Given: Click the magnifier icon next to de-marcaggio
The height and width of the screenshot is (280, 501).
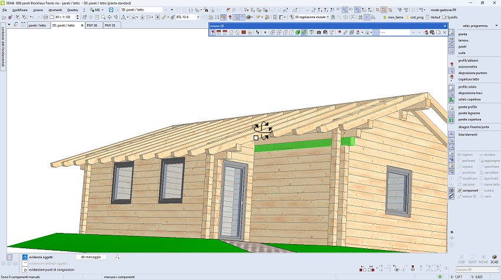Looking at the screenshot, I should point(118,257).
